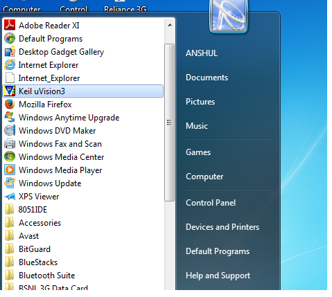332x297 pixels.
Task: Launch Windows Media Player by its name
Action: pos(60,170)
